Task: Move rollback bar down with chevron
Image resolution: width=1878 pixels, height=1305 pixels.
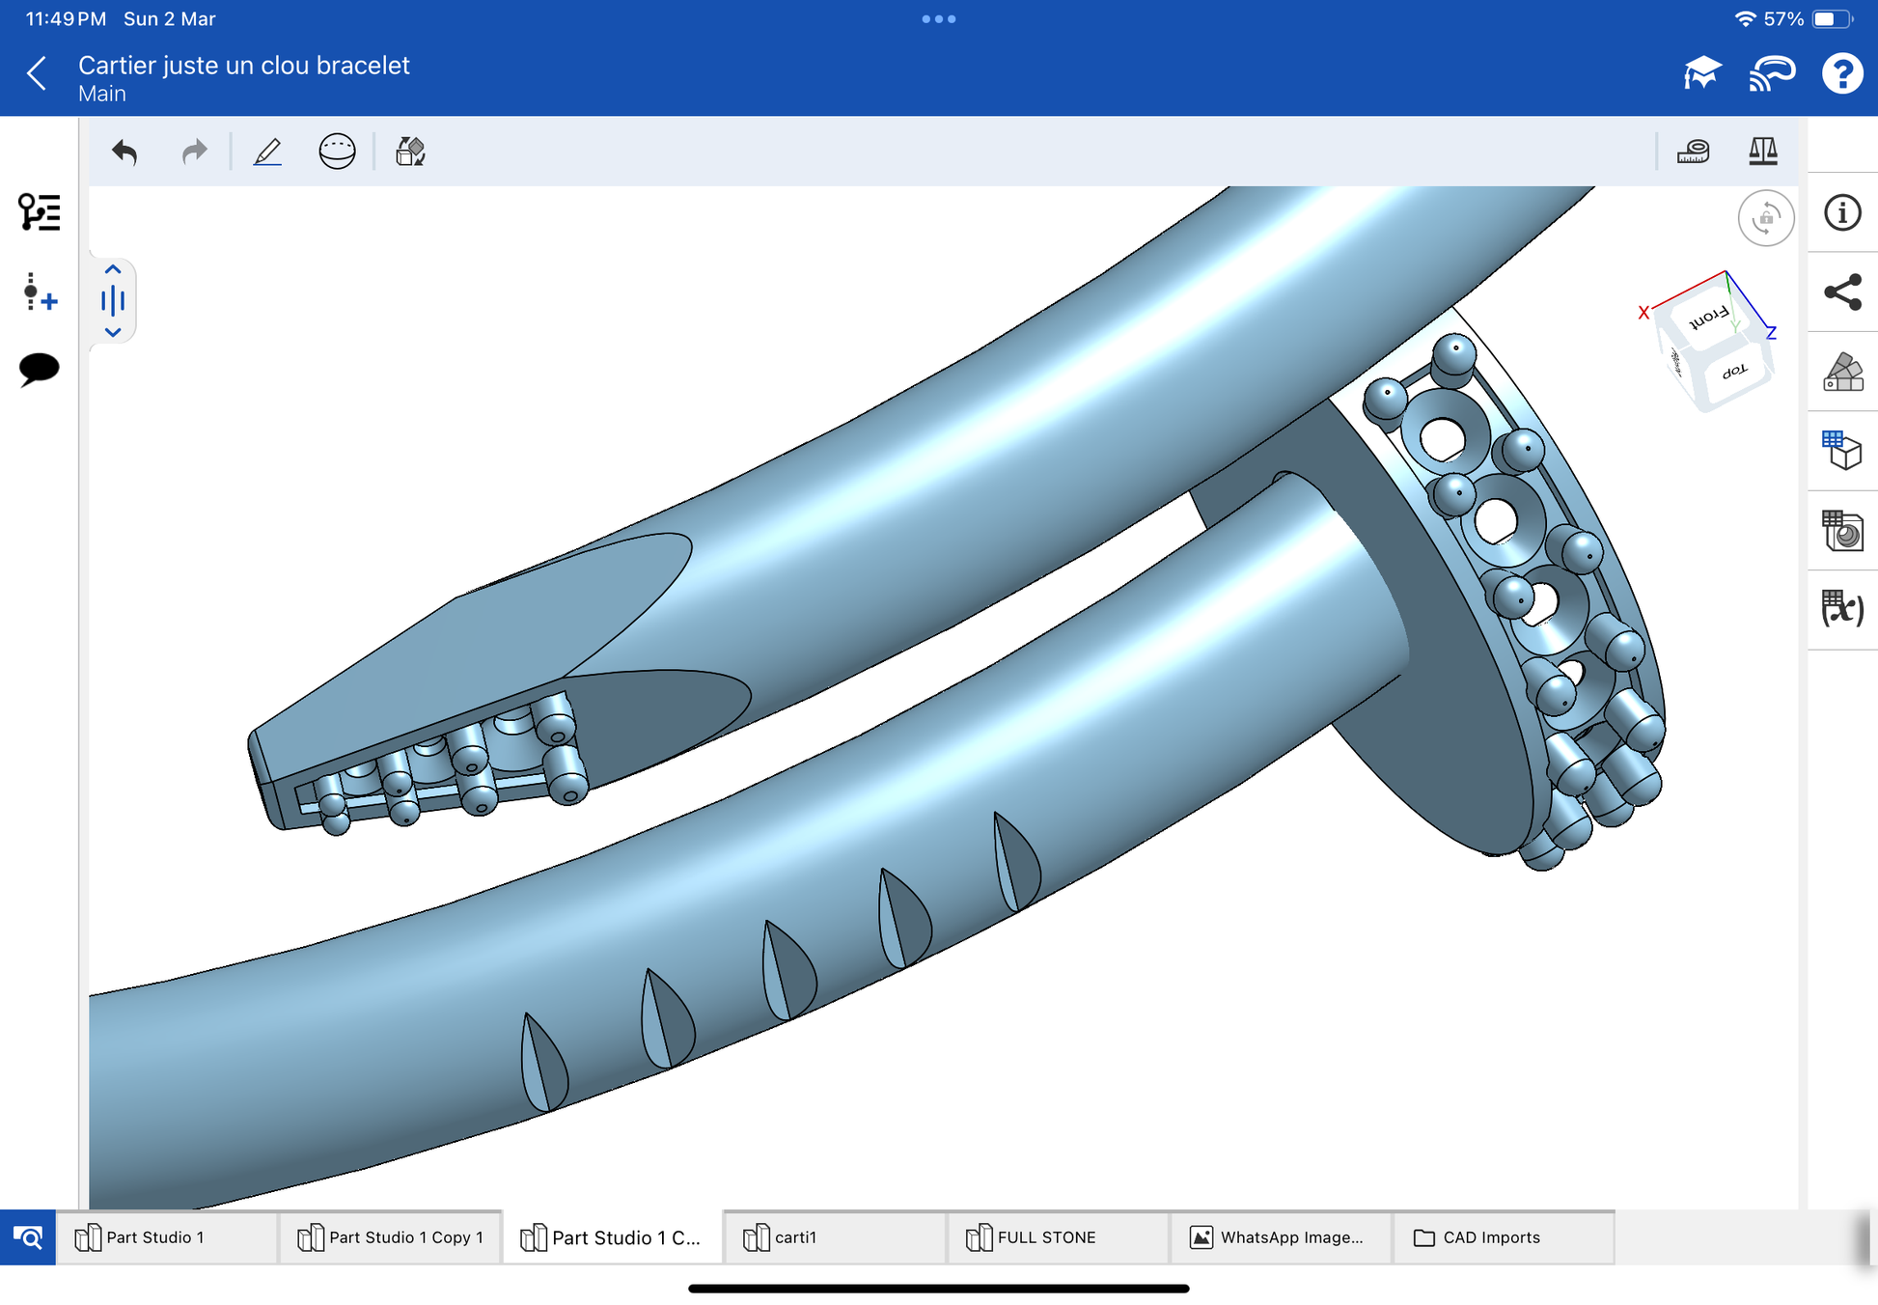Action: click(x=113, y=332)
